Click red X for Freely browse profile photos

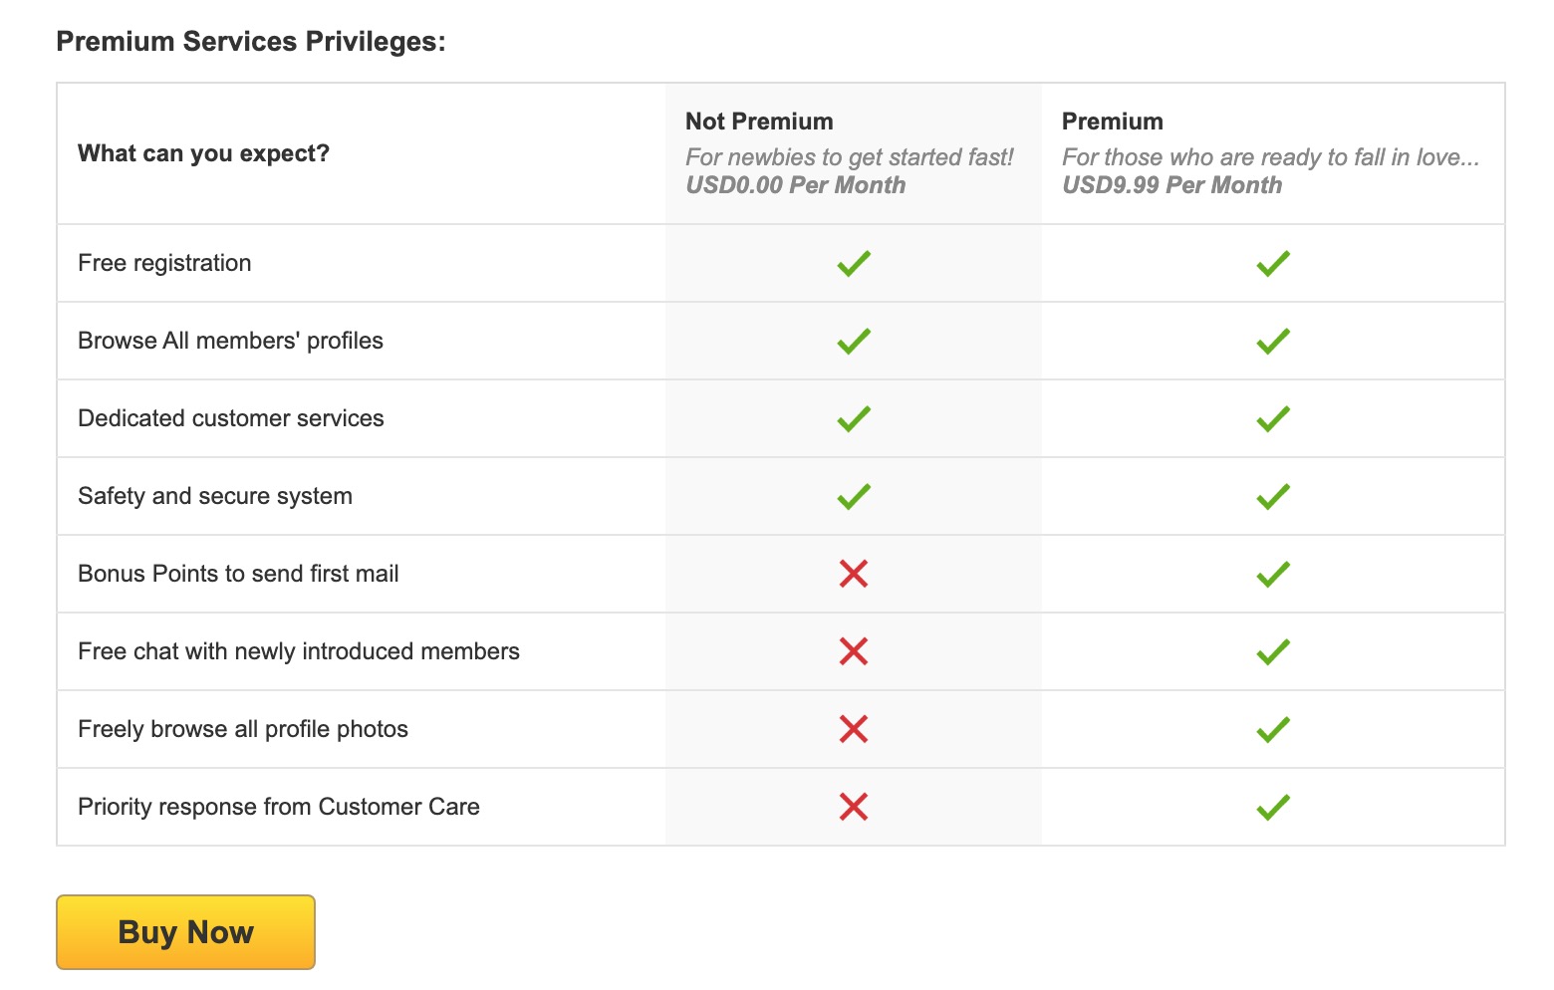(854, 729)
